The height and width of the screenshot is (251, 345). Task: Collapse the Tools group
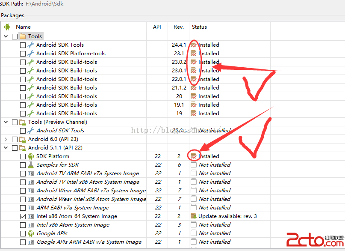pyautogui.click(x=6, y=36)
